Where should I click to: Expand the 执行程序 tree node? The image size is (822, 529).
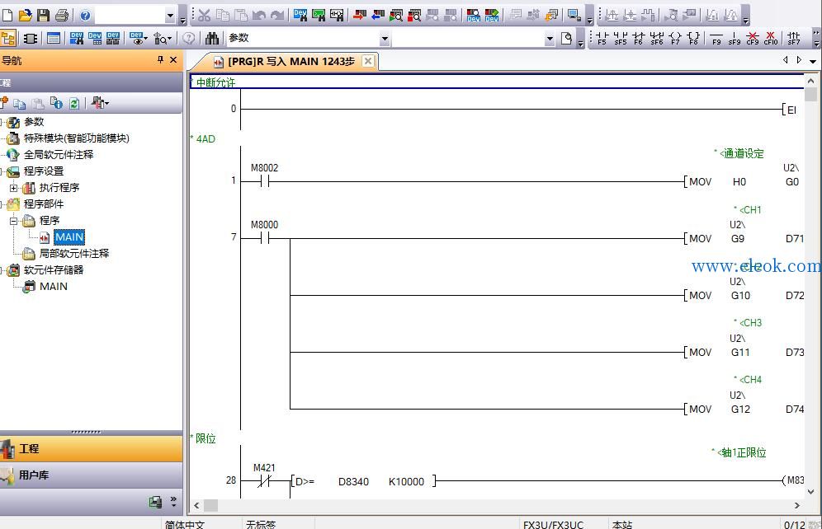coord(14,188)
